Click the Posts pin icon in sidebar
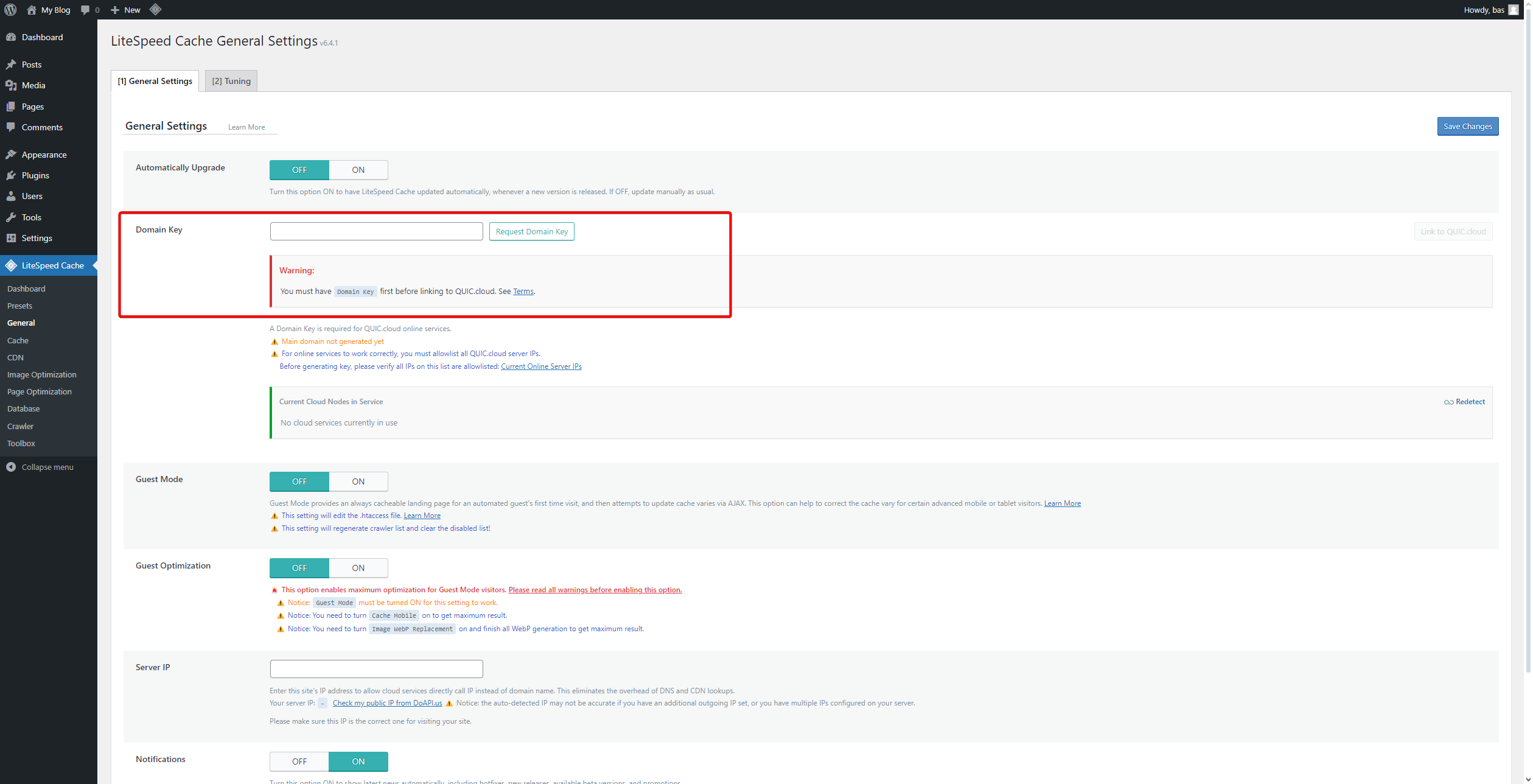1533x784 pixels. tap(11, 65)
